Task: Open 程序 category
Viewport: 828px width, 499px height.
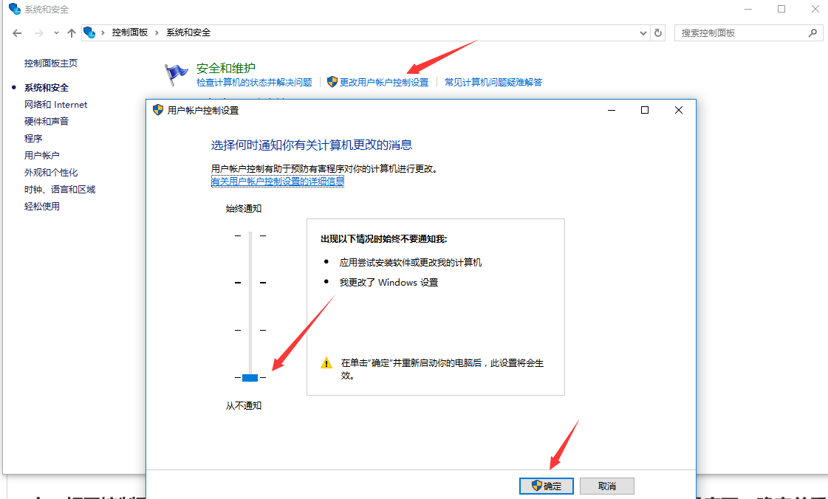Action: pyautogui.click(x=32, y=138)
